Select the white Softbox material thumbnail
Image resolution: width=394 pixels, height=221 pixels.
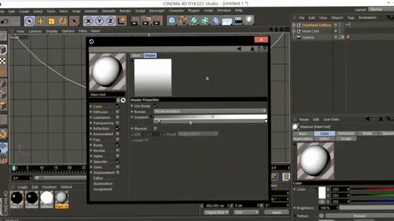click(x=47, y=199)
